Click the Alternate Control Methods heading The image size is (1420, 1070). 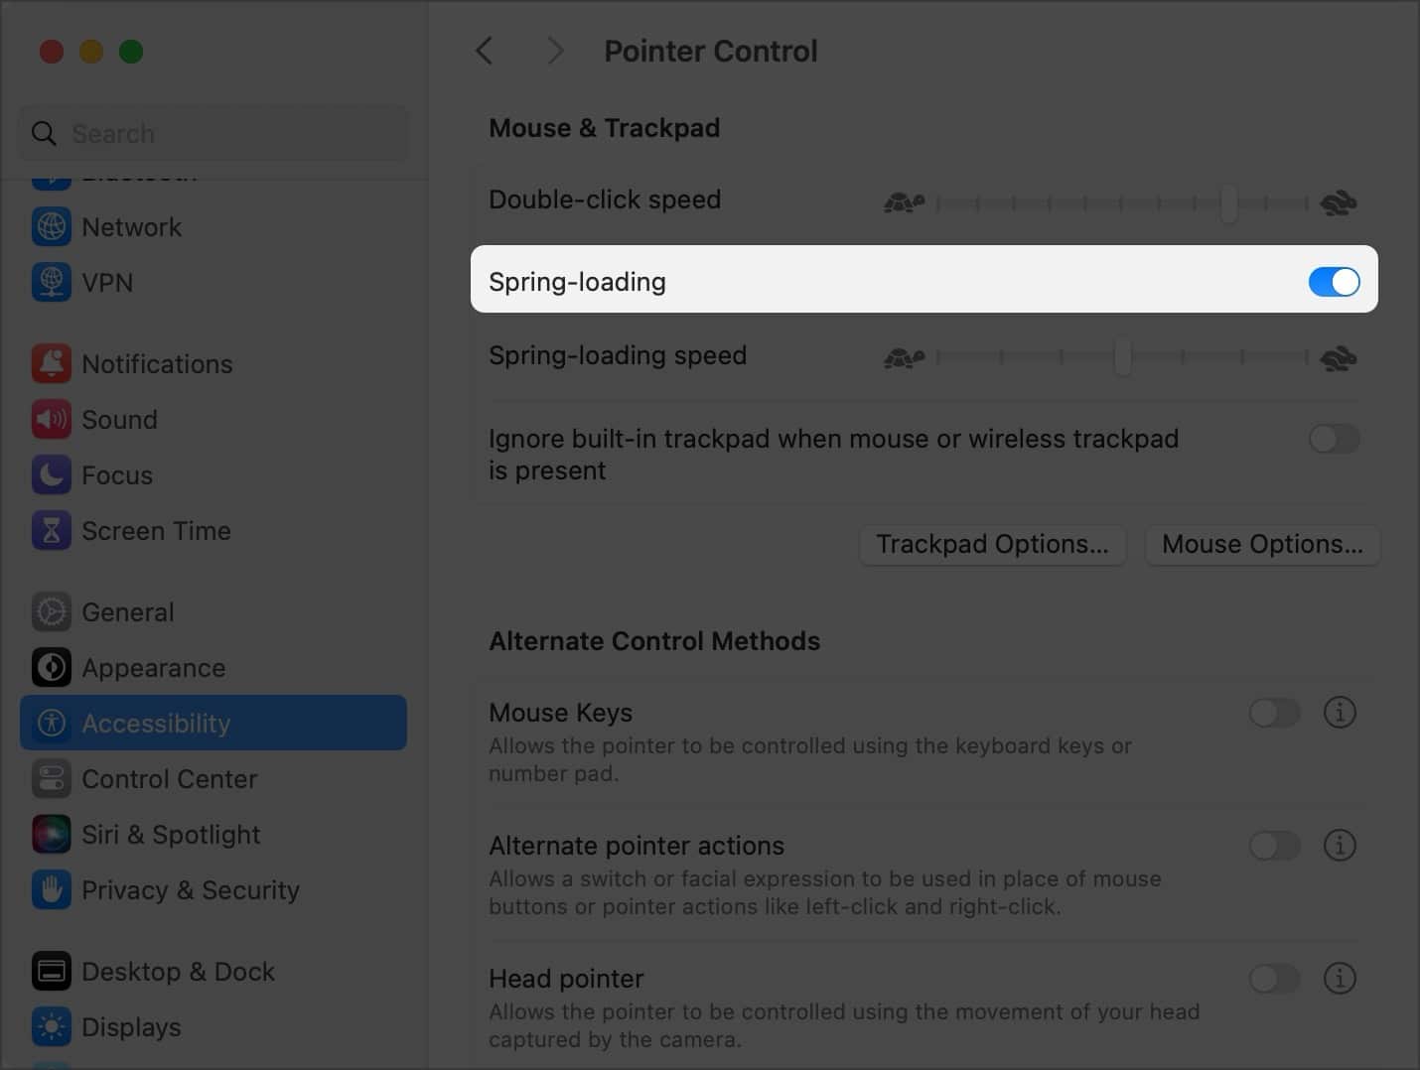click(654, 641)
